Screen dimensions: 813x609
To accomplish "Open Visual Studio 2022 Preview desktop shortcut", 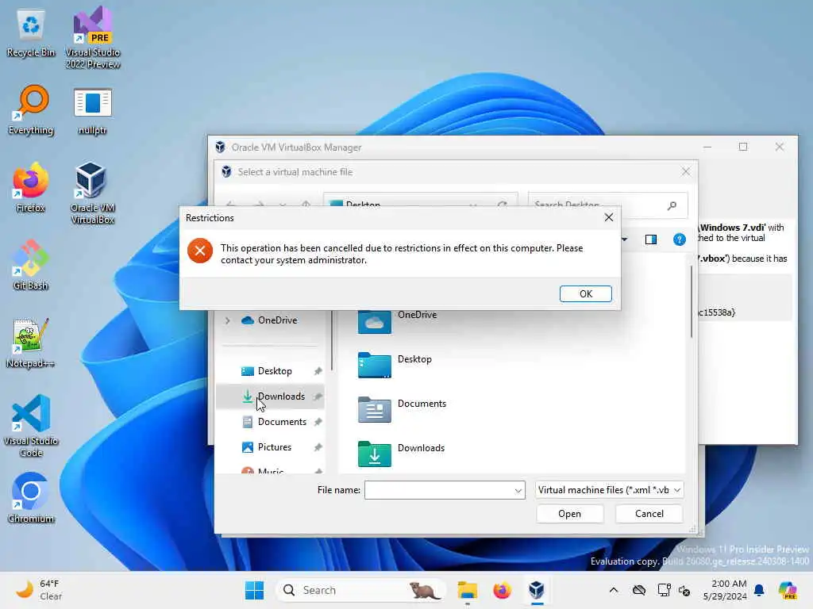I will (x=92, y=37).
